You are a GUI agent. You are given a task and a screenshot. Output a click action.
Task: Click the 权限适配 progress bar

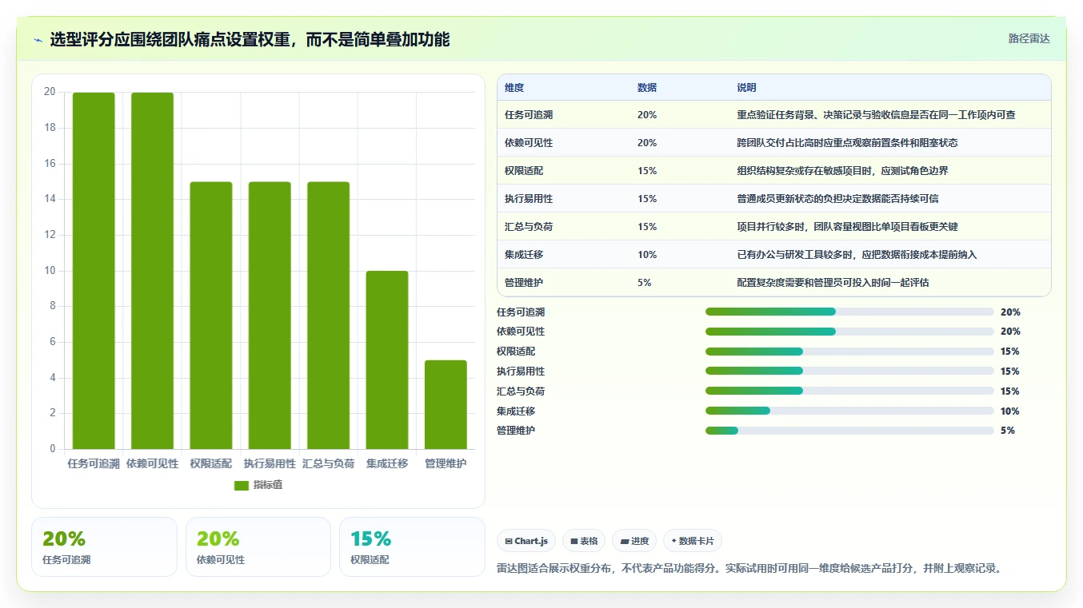coord(849,352)
